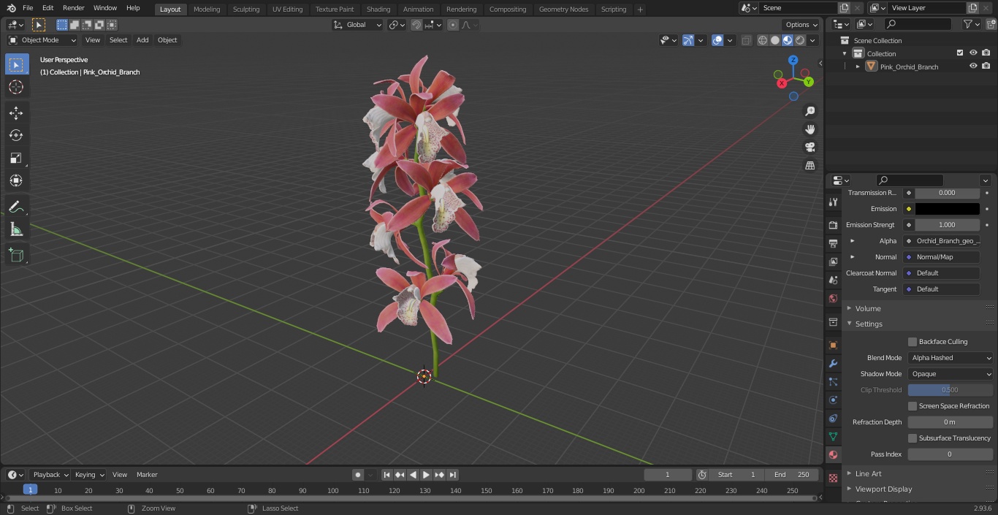Open the Object Data mesh tab

833,436
